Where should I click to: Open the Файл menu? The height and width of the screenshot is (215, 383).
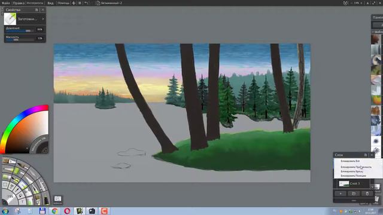pyautogui.click(x=5, y=3)
